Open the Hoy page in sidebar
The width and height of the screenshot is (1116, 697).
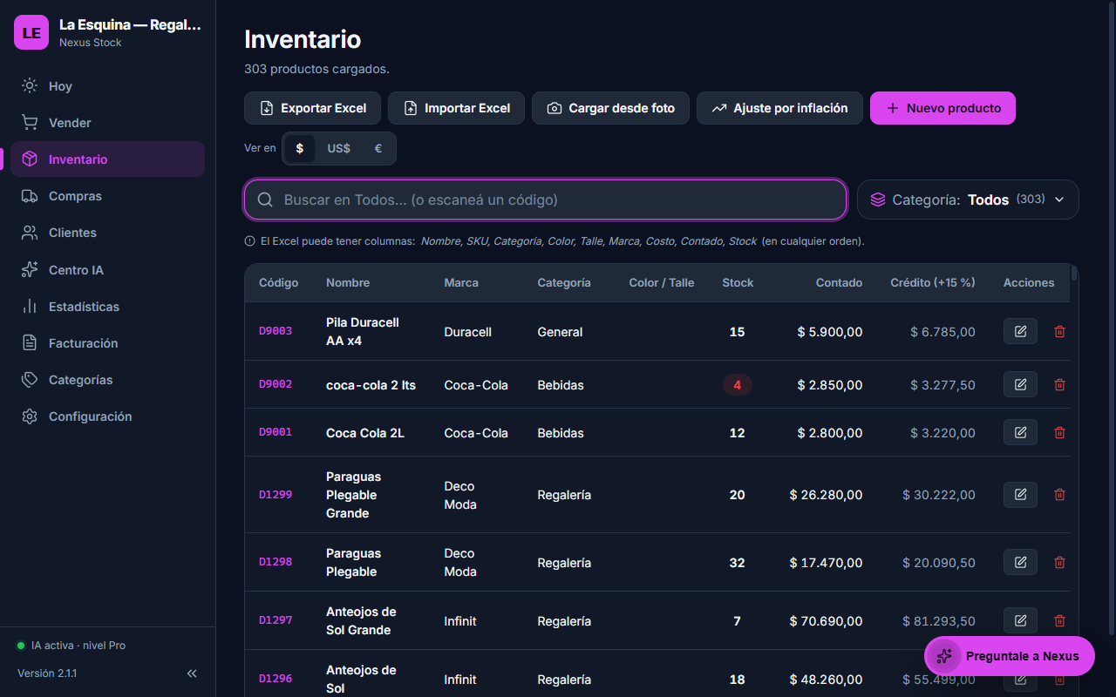pyautogui.click(x=108, y=86)
